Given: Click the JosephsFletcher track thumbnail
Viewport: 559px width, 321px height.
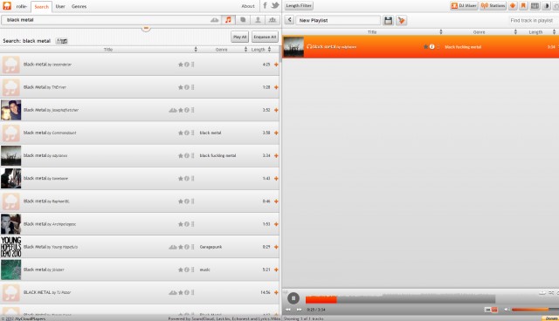Looking at the screenshot, I should [x=10, y=110].
